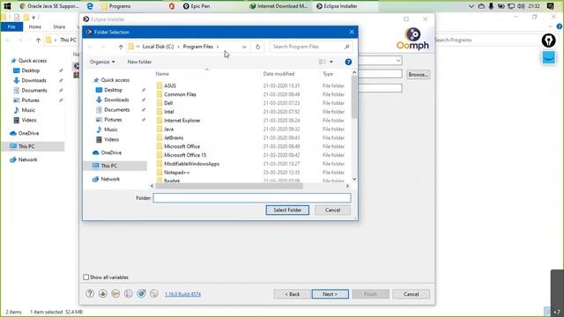Click vertical scrollbar of folder list
Screen dimensions: 564x317
pyautogui.click(x=354, y=97)
